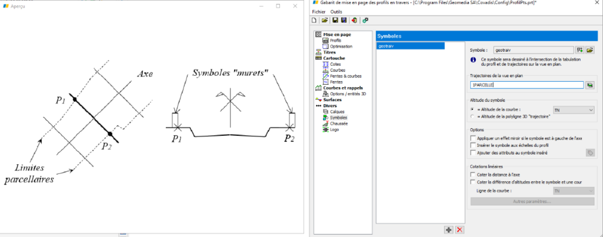This screenshot has height=237, width=603.
Task: Select the Pentes & courbes tree item
Action: click(346, 76)
